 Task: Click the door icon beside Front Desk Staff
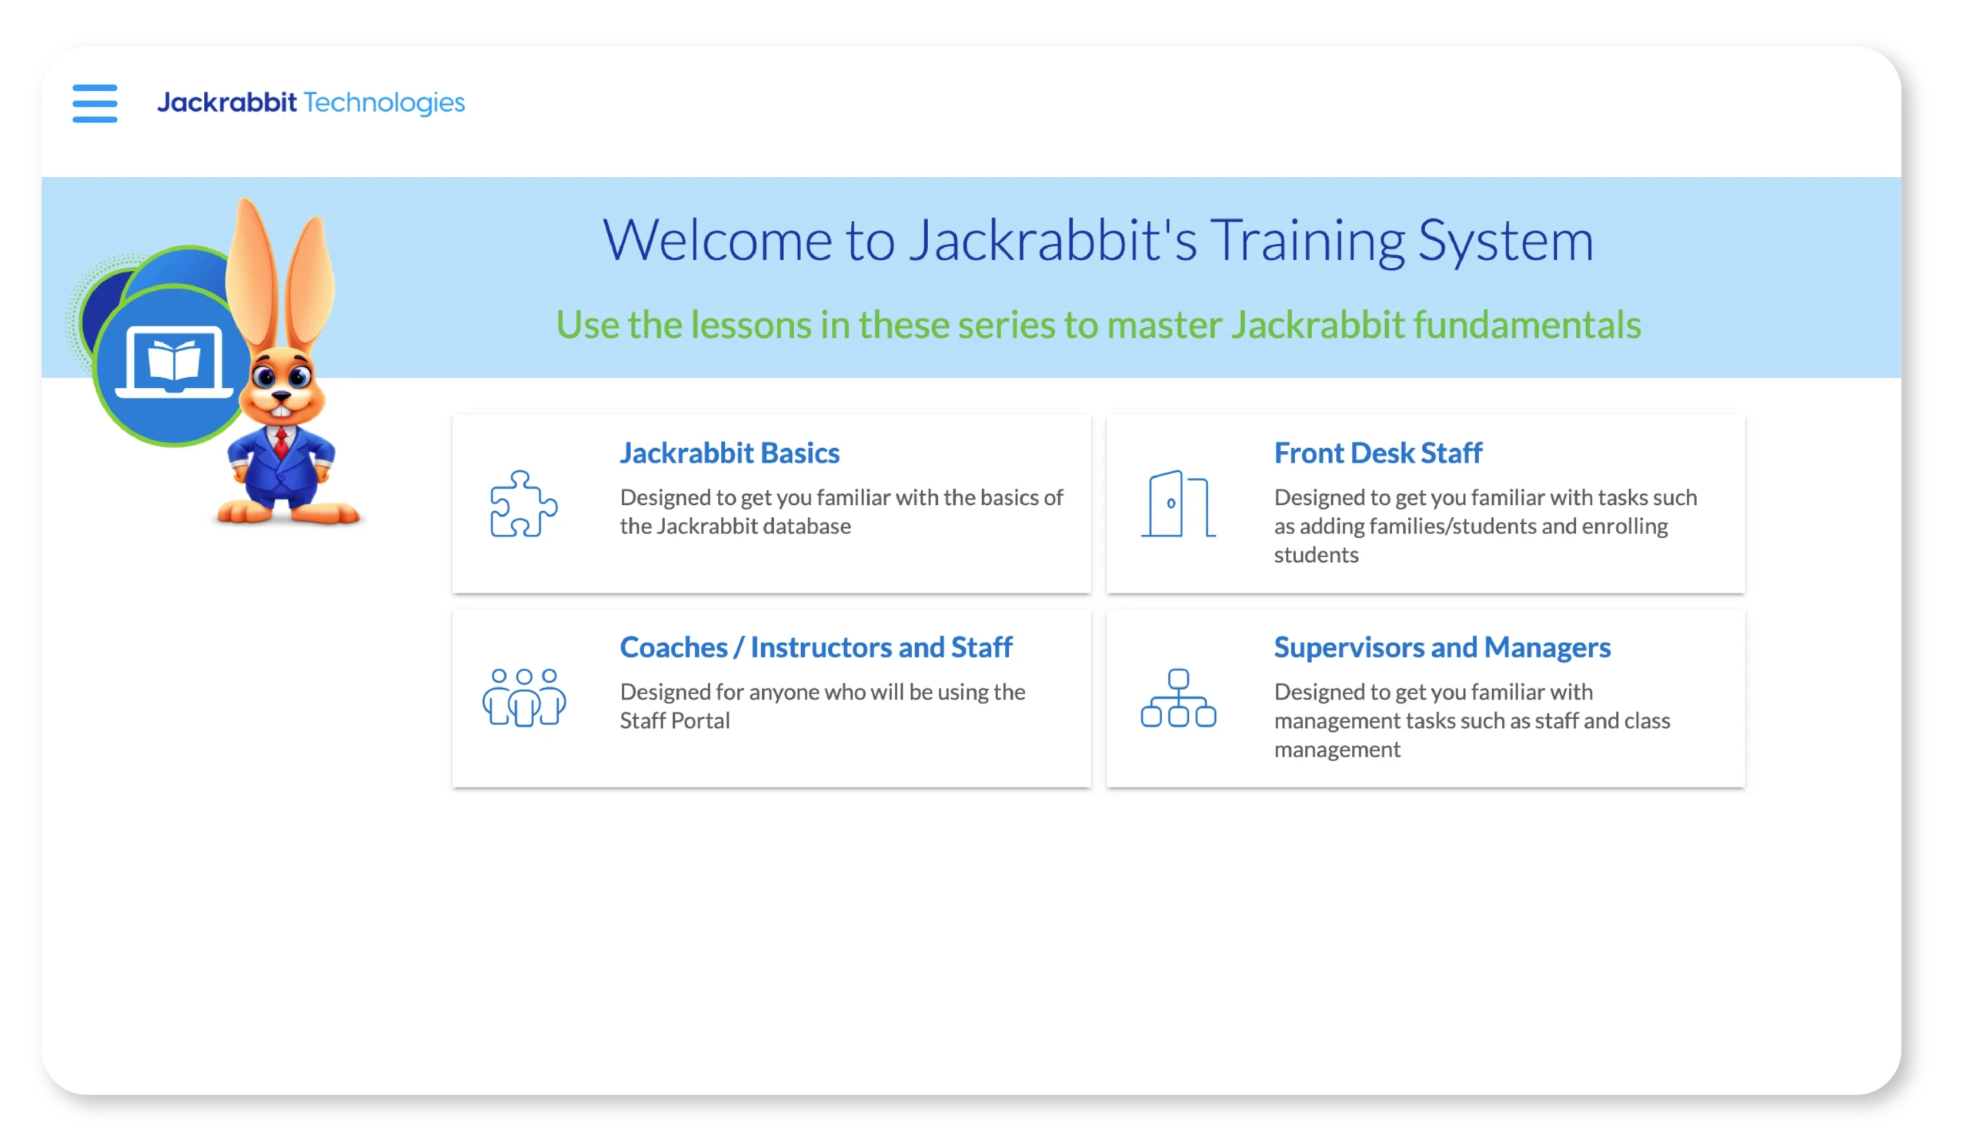[1178, 505]
